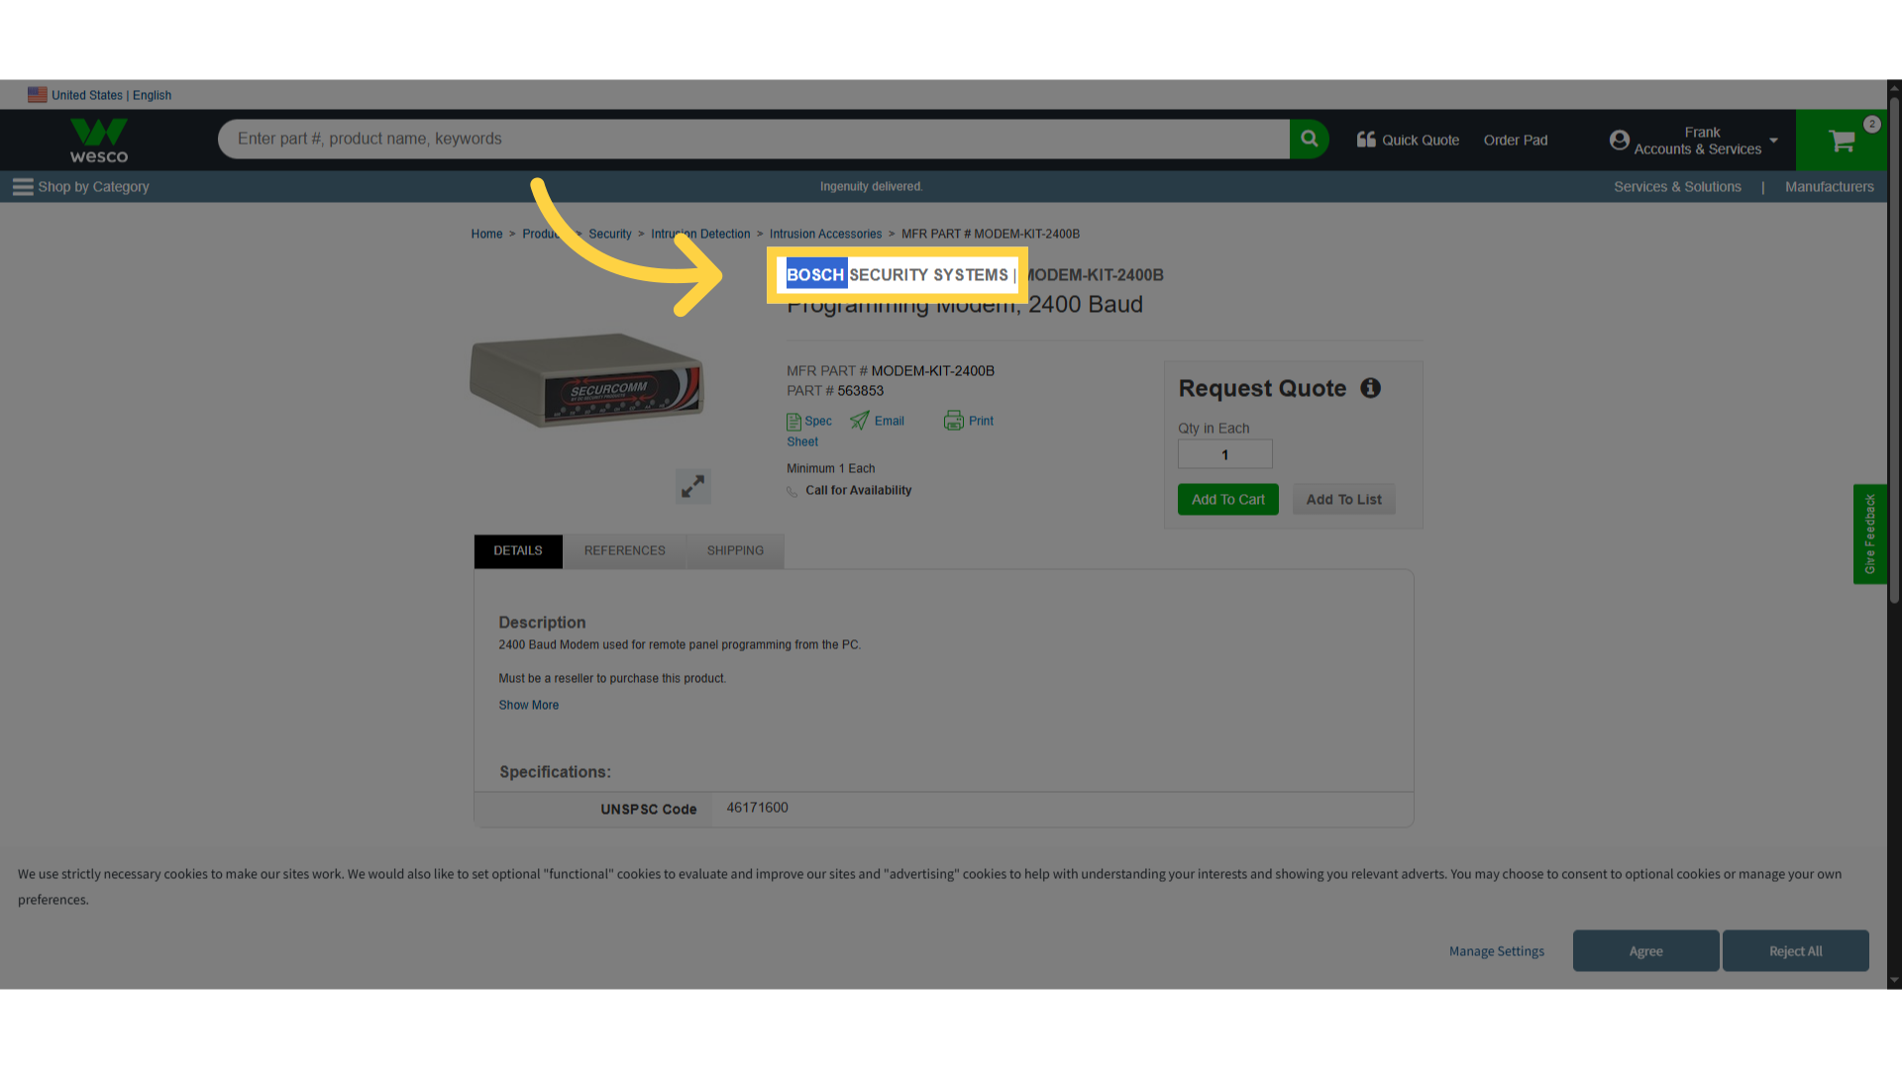
Task: Click the user account avatar icon
Action: (1620, 141)
